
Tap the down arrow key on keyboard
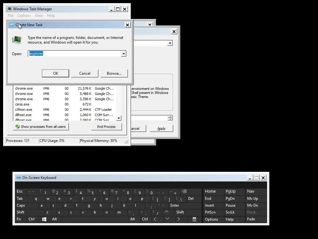pos(167,219)
